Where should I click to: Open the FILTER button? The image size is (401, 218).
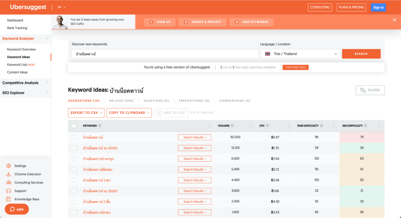[x=370, y=90]
